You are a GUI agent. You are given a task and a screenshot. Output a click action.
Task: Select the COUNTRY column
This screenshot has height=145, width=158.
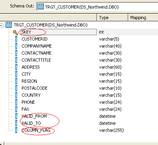click(31, 95)
